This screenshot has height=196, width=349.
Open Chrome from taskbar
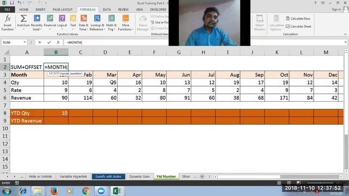[x=86, y=191]
